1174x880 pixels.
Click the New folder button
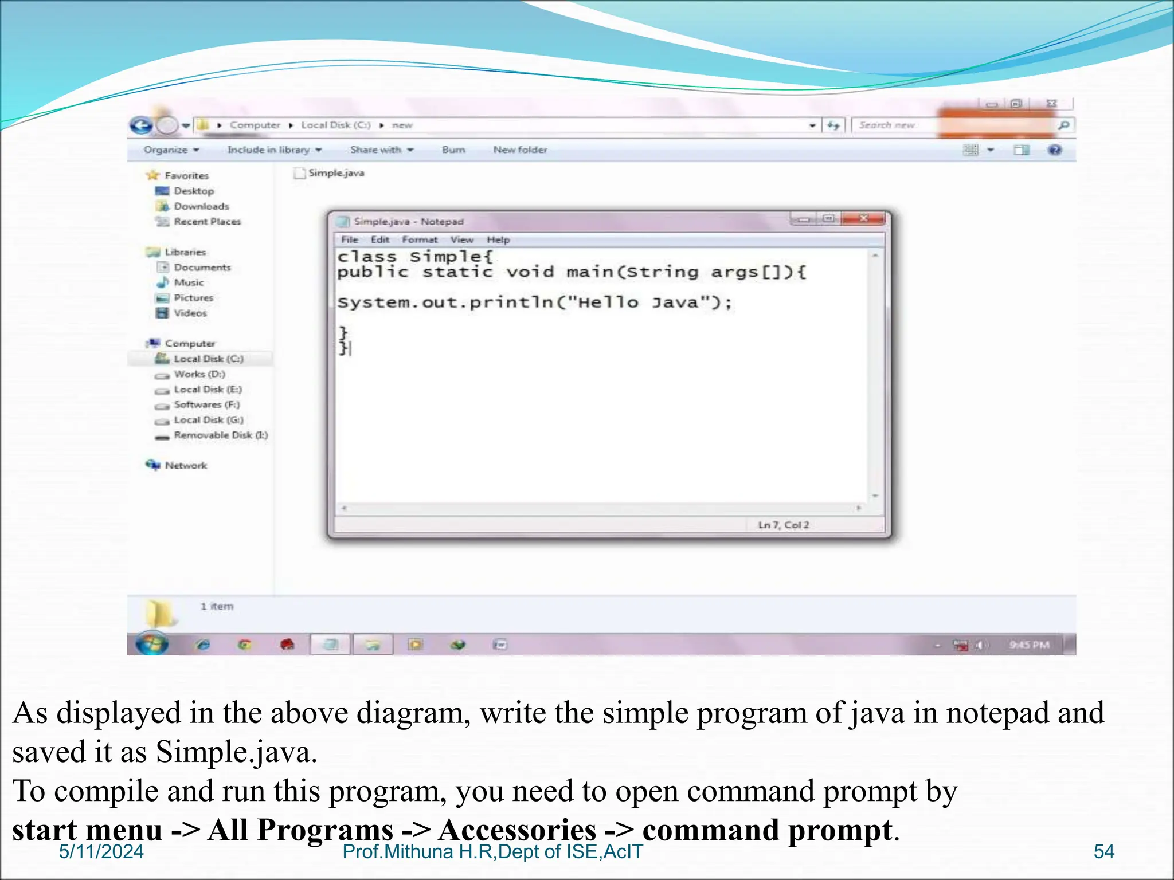coord(520,150)
